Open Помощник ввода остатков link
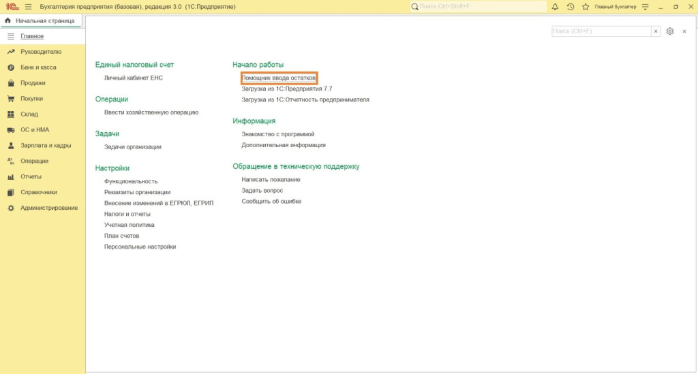 coord(279,78)
